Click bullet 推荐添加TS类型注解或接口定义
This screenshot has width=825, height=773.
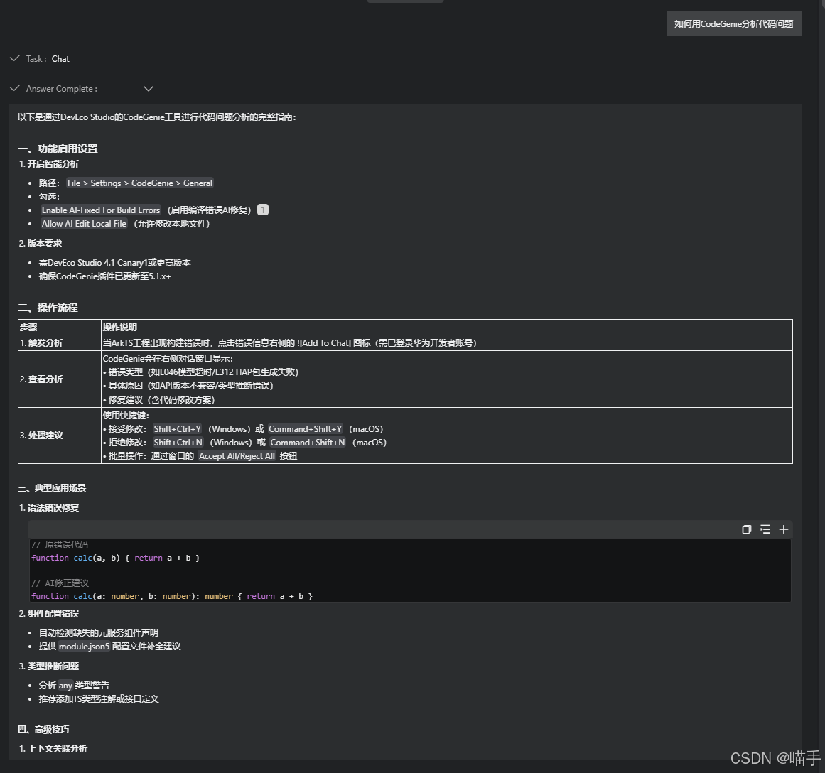click(98, 699)
